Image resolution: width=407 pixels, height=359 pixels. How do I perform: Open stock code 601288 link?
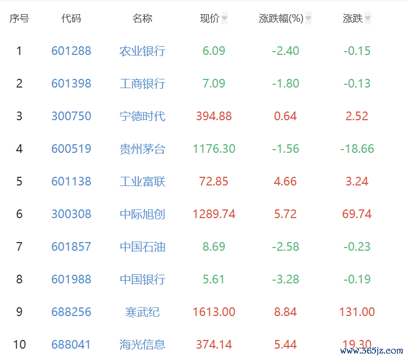(71, 51)
